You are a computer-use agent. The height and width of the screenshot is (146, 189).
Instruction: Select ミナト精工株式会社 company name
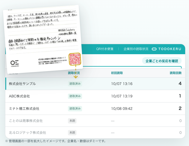[x=24, y=109]
